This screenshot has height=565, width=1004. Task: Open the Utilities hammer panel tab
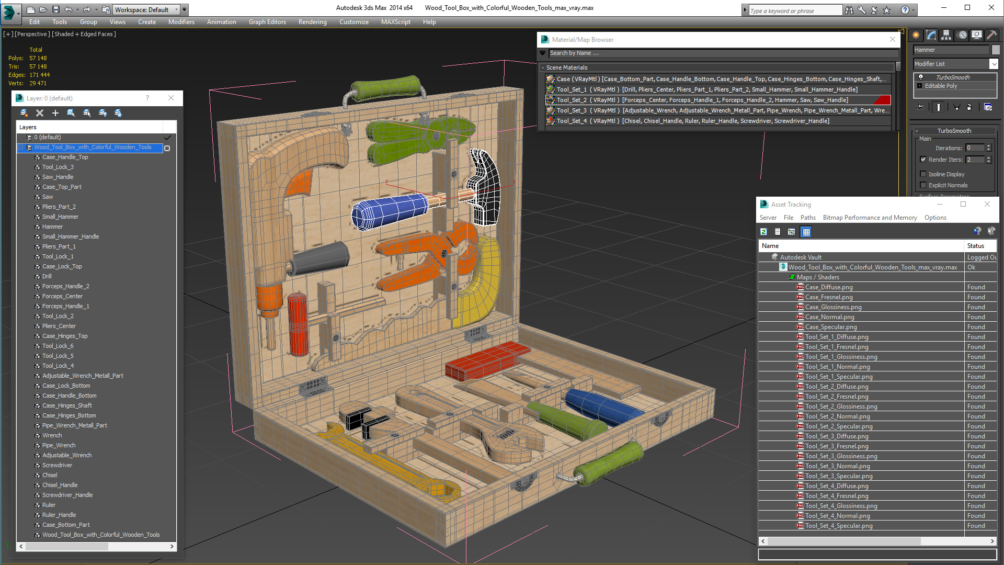coord(992,35)
